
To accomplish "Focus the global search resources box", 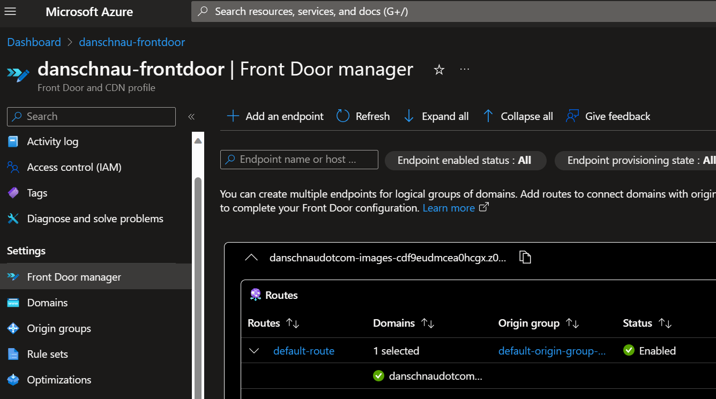I will coord(453,11).
